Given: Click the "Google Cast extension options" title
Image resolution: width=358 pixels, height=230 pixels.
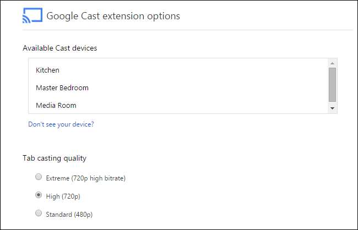Looking at the screenshot, I should pos(113,16).
